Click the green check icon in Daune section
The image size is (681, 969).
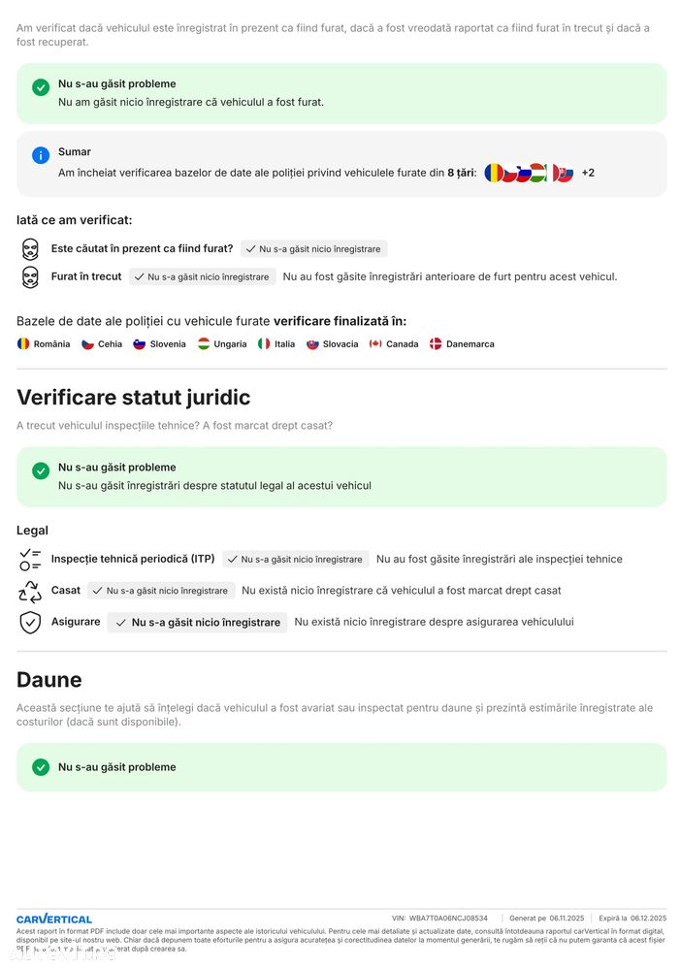[x=41, y=767]
